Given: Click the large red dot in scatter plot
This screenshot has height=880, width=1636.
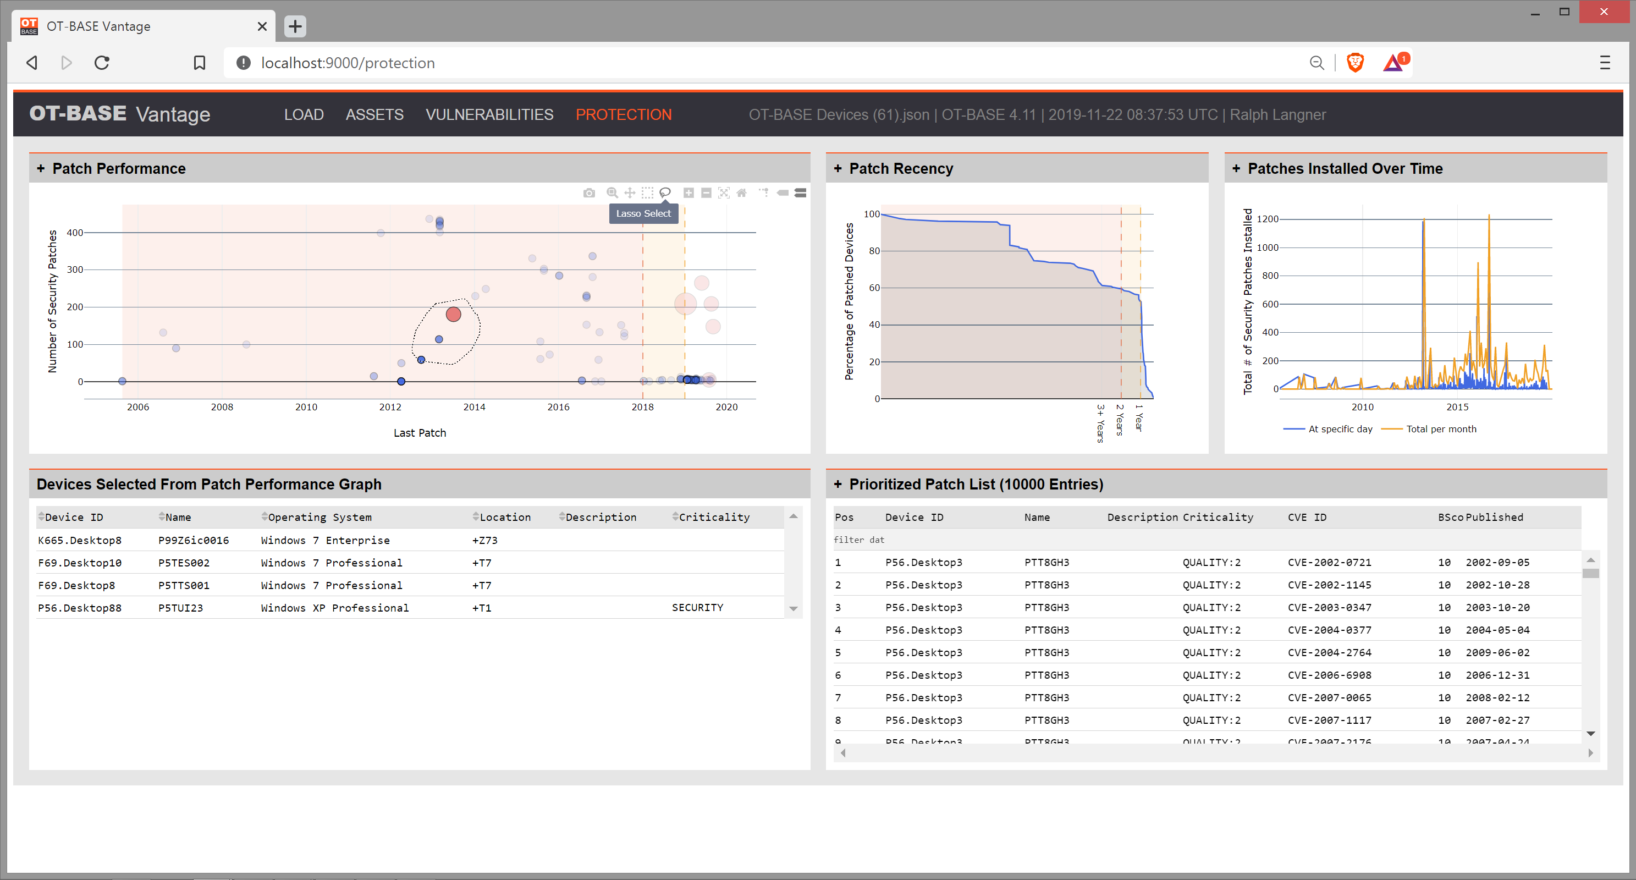Looking at the screenshot, I should coord(453,314).
